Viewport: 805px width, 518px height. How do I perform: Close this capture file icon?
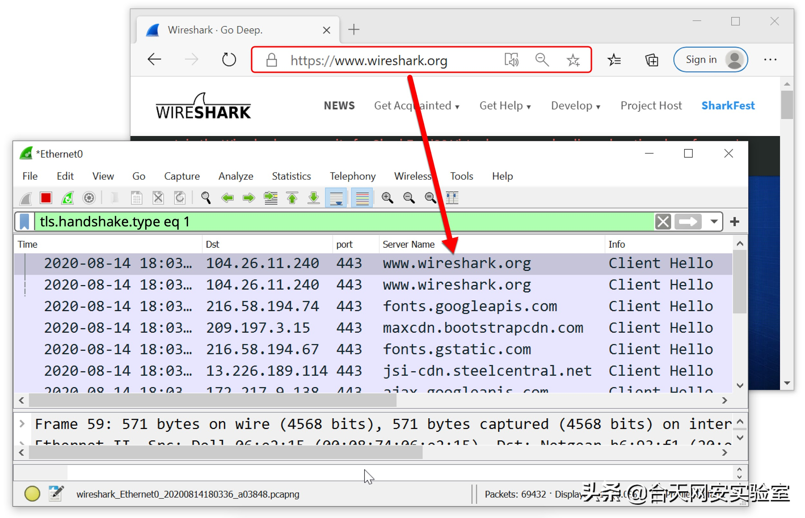158,198
